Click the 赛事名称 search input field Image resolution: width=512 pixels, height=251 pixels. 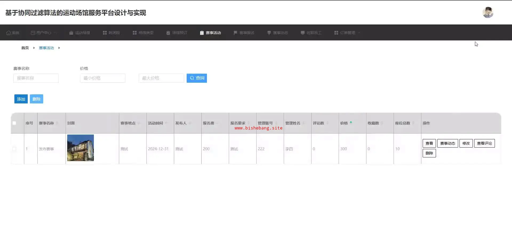(36, 78)
